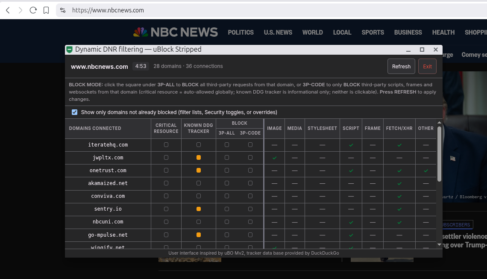Click the NBC peacock logo
This screenshot has width=487, height=279.
[x=141, y=32]
